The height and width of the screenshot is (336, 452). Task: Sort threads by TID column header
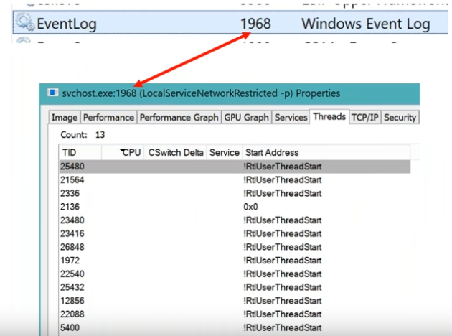[80, 152]
